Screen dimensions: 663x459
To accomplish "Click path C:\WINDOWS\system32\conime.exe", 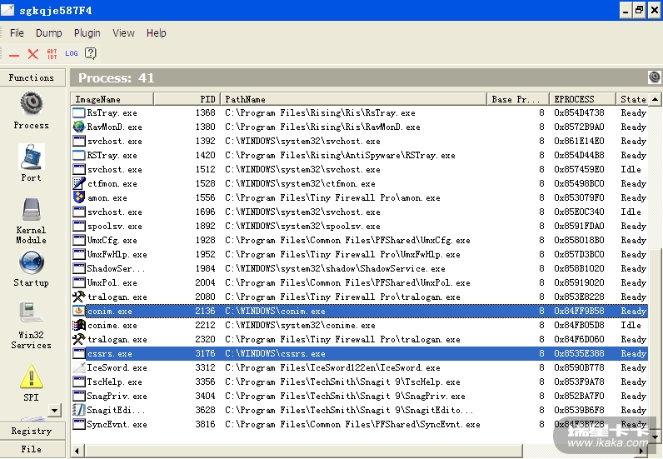I will pyautogui.click(x=300, y=326).
